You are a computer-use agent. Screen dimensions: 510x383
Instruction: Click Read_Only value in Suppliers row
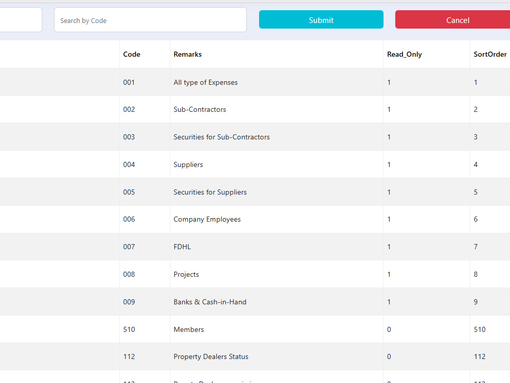coord(389,165)
